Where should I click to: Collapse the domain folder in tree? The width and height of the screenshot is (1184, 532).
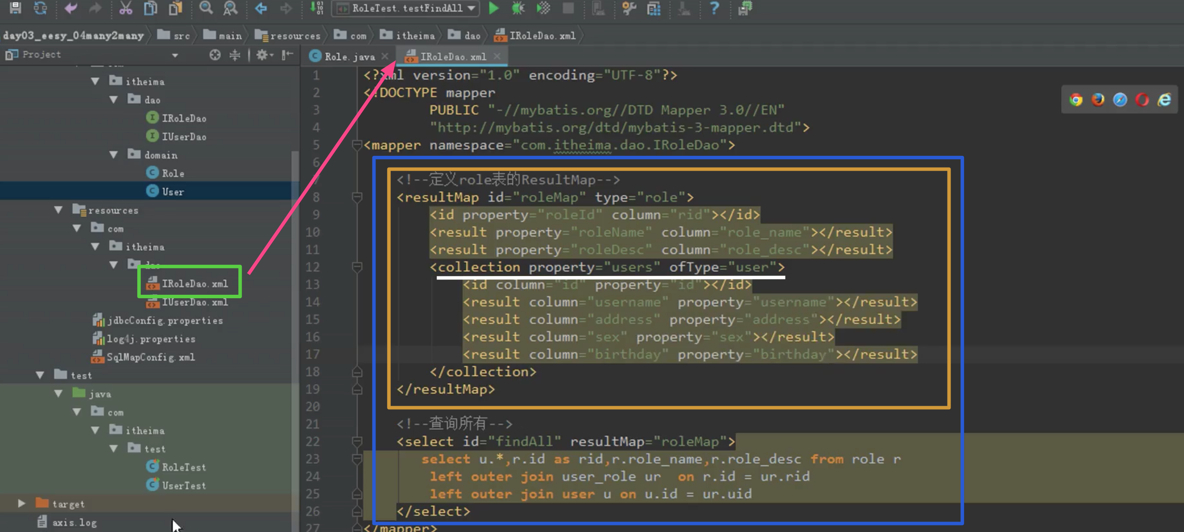tap(114, 155)
